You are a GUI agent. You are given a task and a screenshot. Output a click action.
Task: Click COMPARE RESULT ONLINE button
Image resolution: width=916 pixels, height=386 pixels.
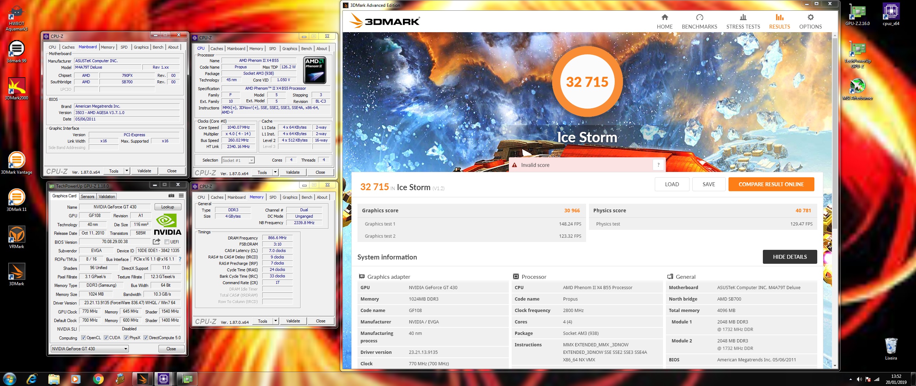(x=771, y=184)
